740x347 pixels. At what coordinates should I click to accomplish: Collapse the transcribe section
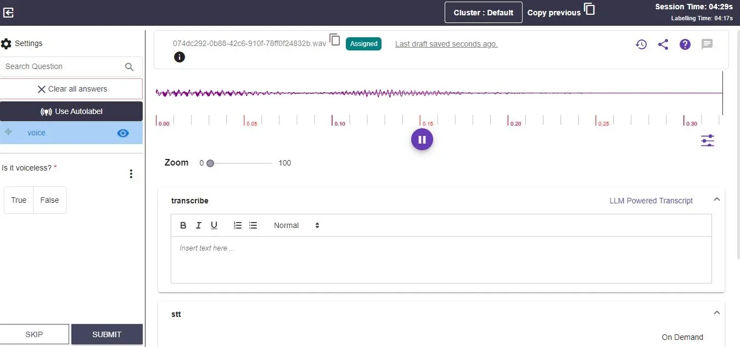[x=716, y=200]
